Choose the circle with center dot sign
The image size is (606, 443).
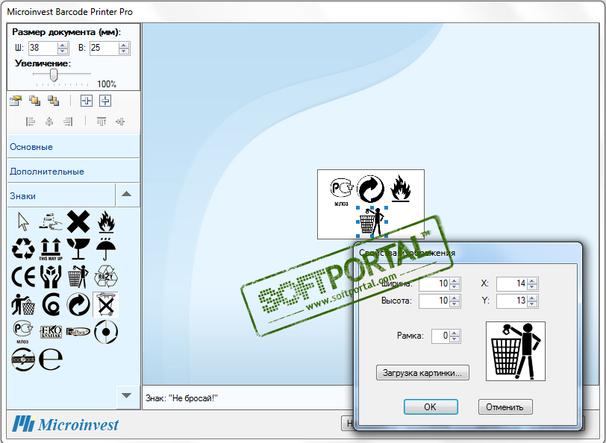coord(106,331)
